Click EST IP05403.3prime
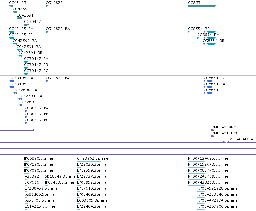Image resolution: width=256 pixels, height=211 pixels. coord(60,182)
